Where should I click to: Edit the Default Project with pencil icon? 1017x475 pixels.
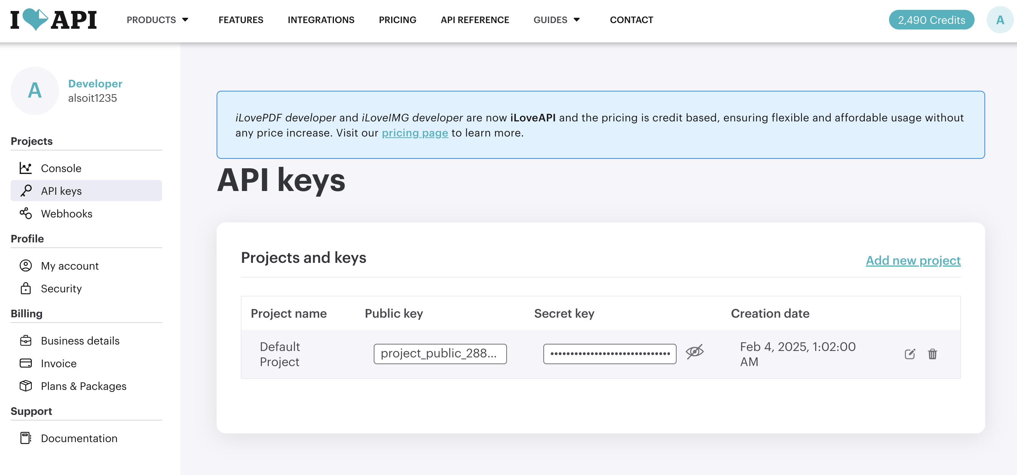pyautogui.click(x=909, y=354)
